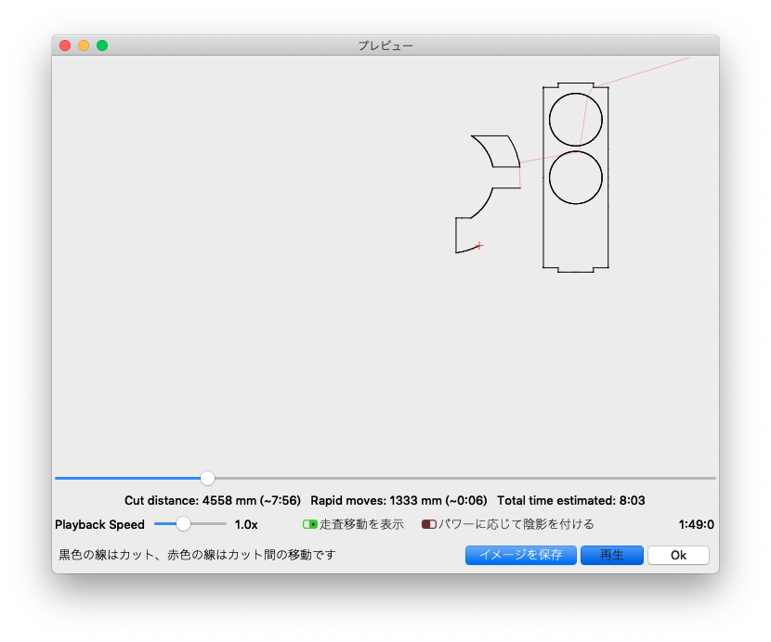
Task: Click the Playback Speed label
Action: coord(99,524)
